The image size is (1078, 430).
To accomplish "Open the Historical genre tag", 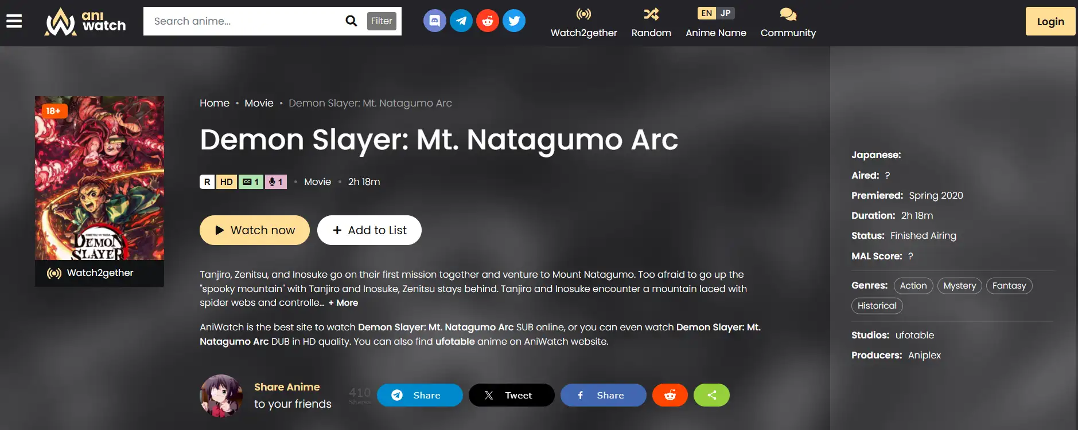I will pos(877,306).
